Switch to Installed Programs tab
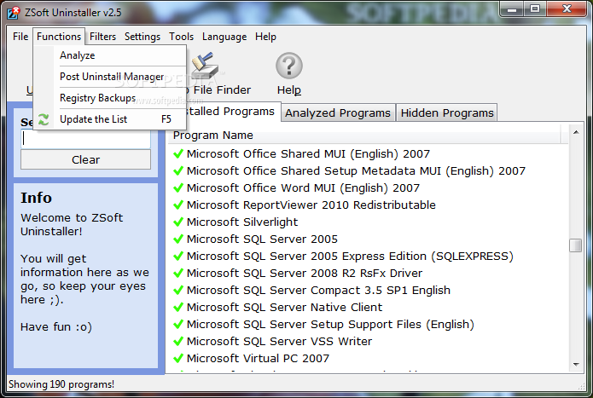The height and width of the screenshot is (398, 593). 232,112
